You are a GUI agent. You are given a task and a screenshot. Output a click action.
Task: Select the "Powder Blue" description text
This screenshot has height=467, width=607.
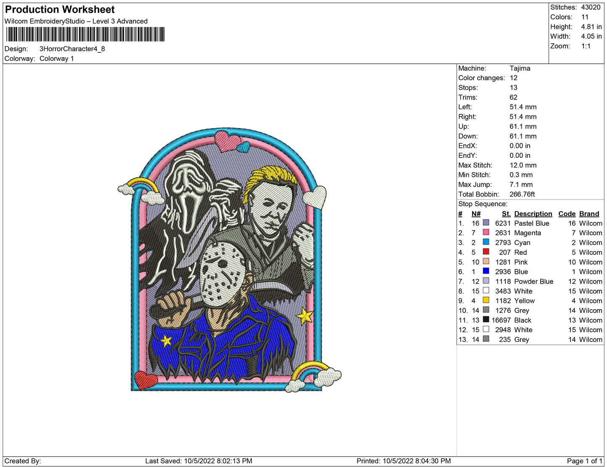533,281
